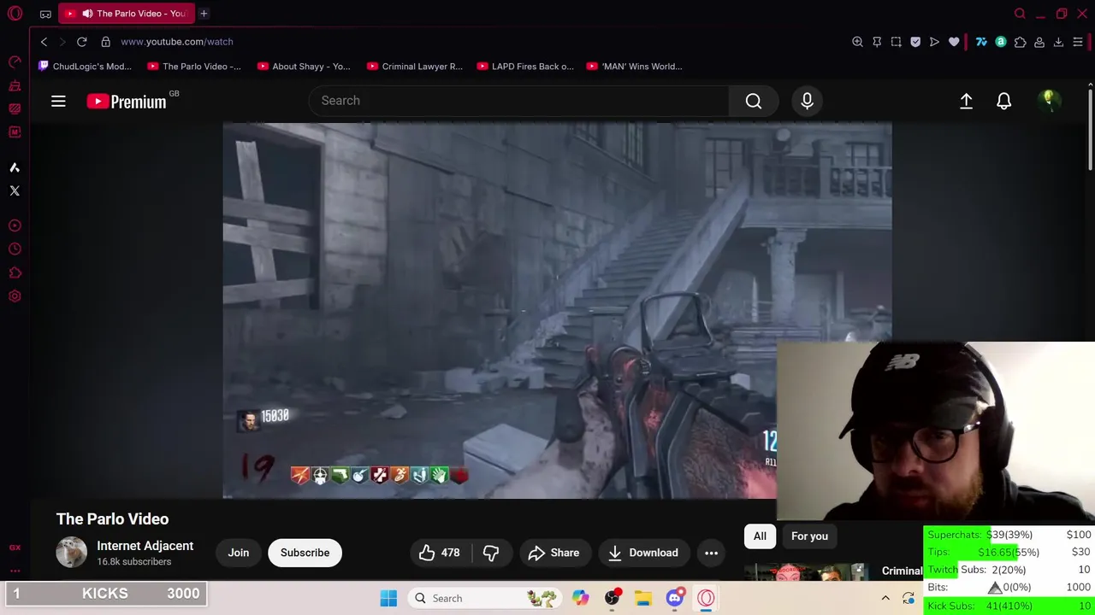
Task: Open My Flow send icon
Action: coord(934,42)
